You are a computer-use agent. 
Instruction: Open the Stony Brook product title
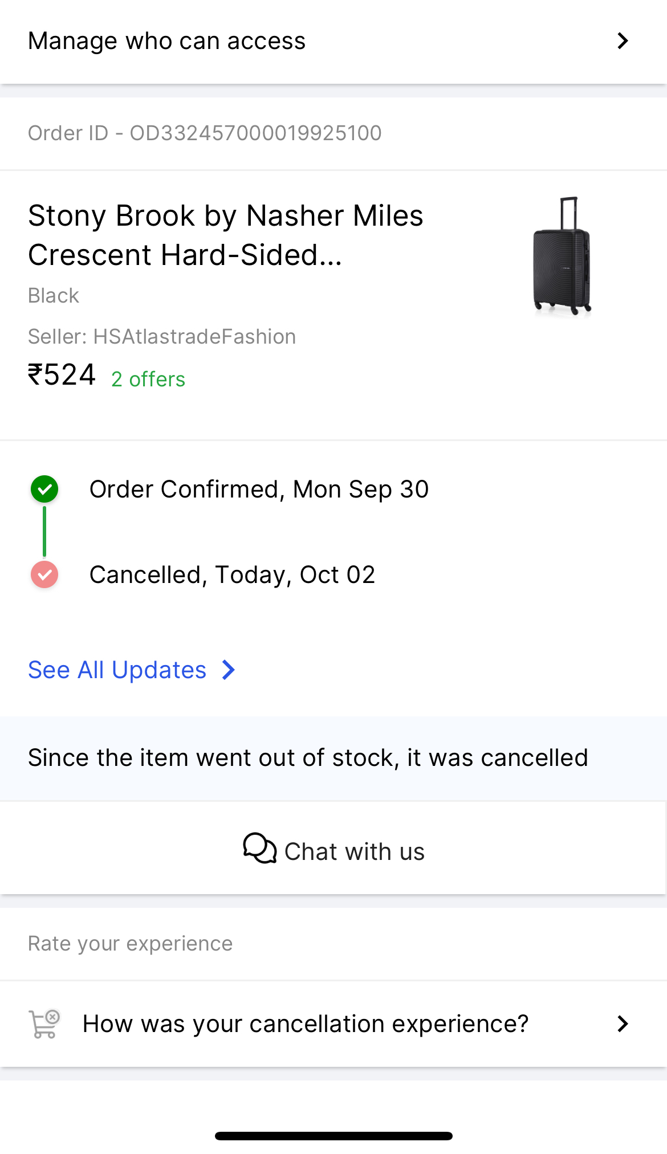[226, 235]
